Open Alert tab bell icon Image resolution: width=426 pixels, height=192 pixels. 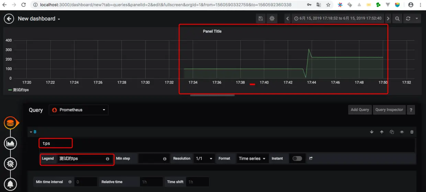click(x=11, y=184)
